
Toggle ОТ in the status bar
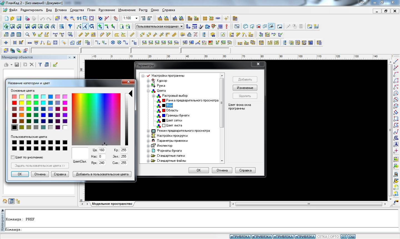[x=344, y=236]
